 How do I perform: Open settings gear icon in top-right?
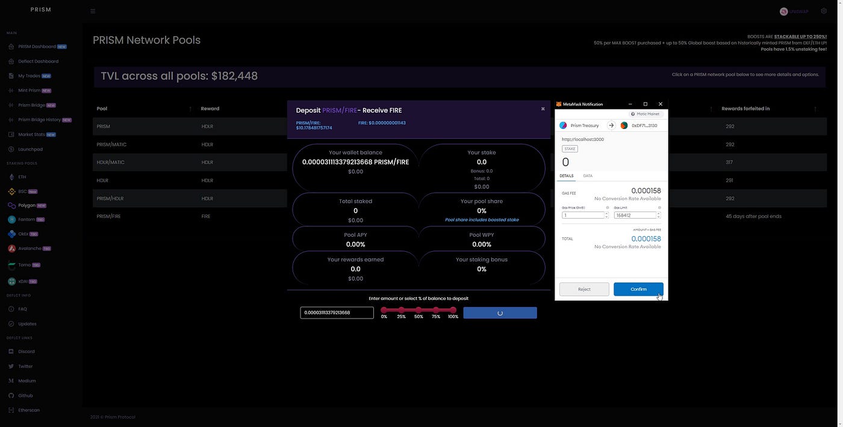(x=824, y=11)
